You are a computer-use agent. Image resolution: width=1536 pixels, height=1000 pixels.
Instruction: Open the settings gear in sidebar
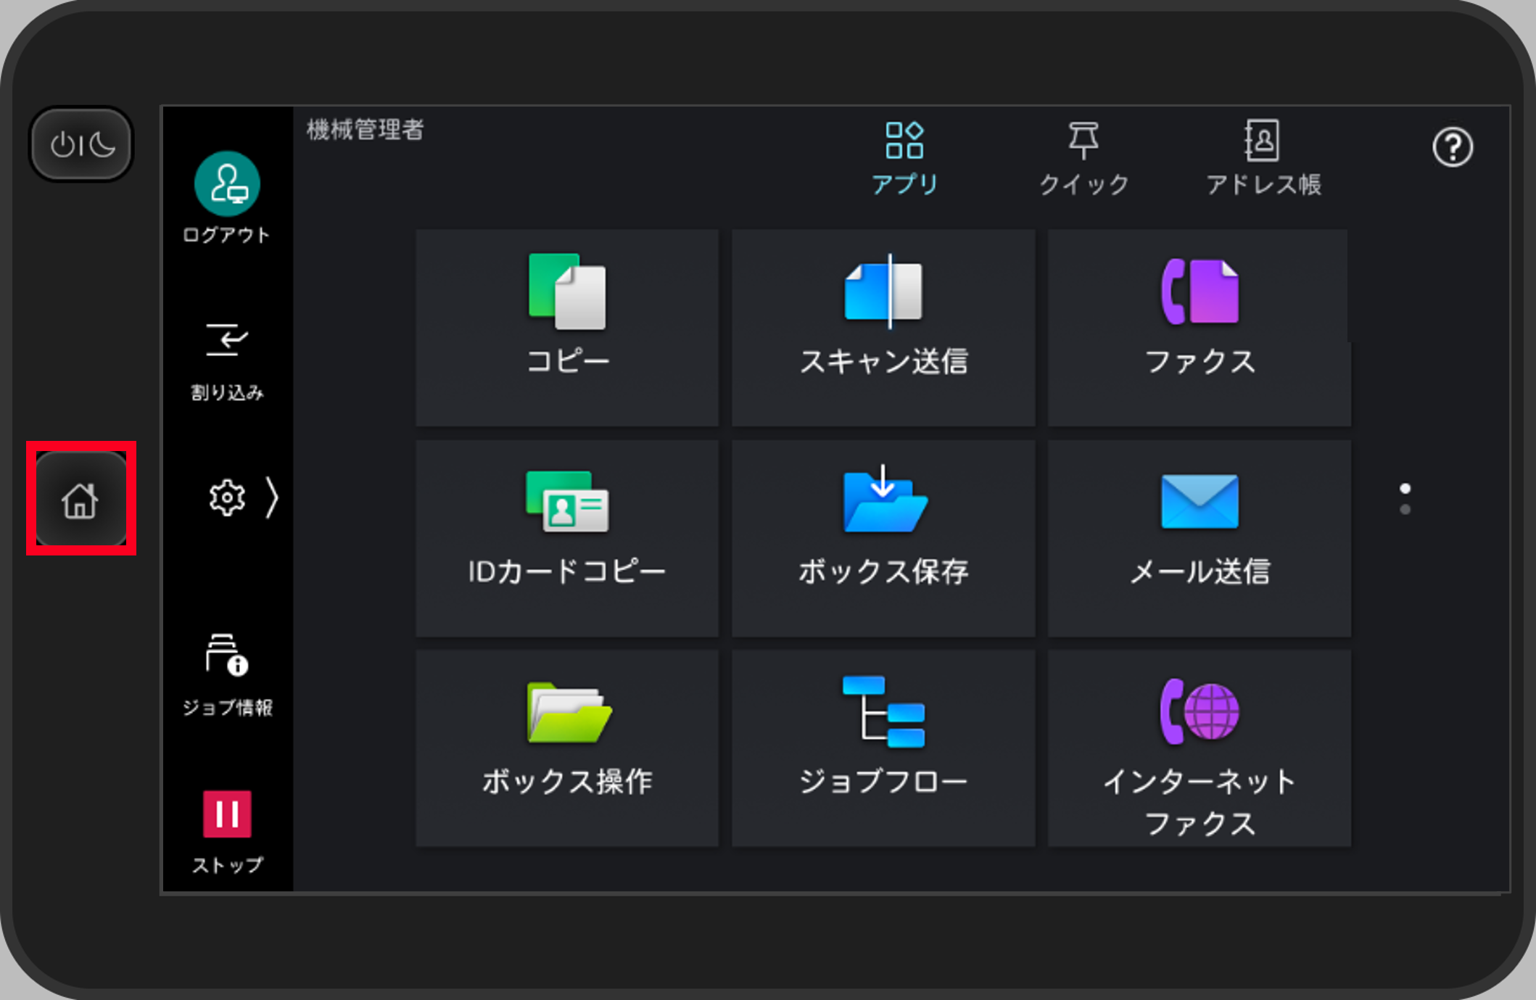227,497
